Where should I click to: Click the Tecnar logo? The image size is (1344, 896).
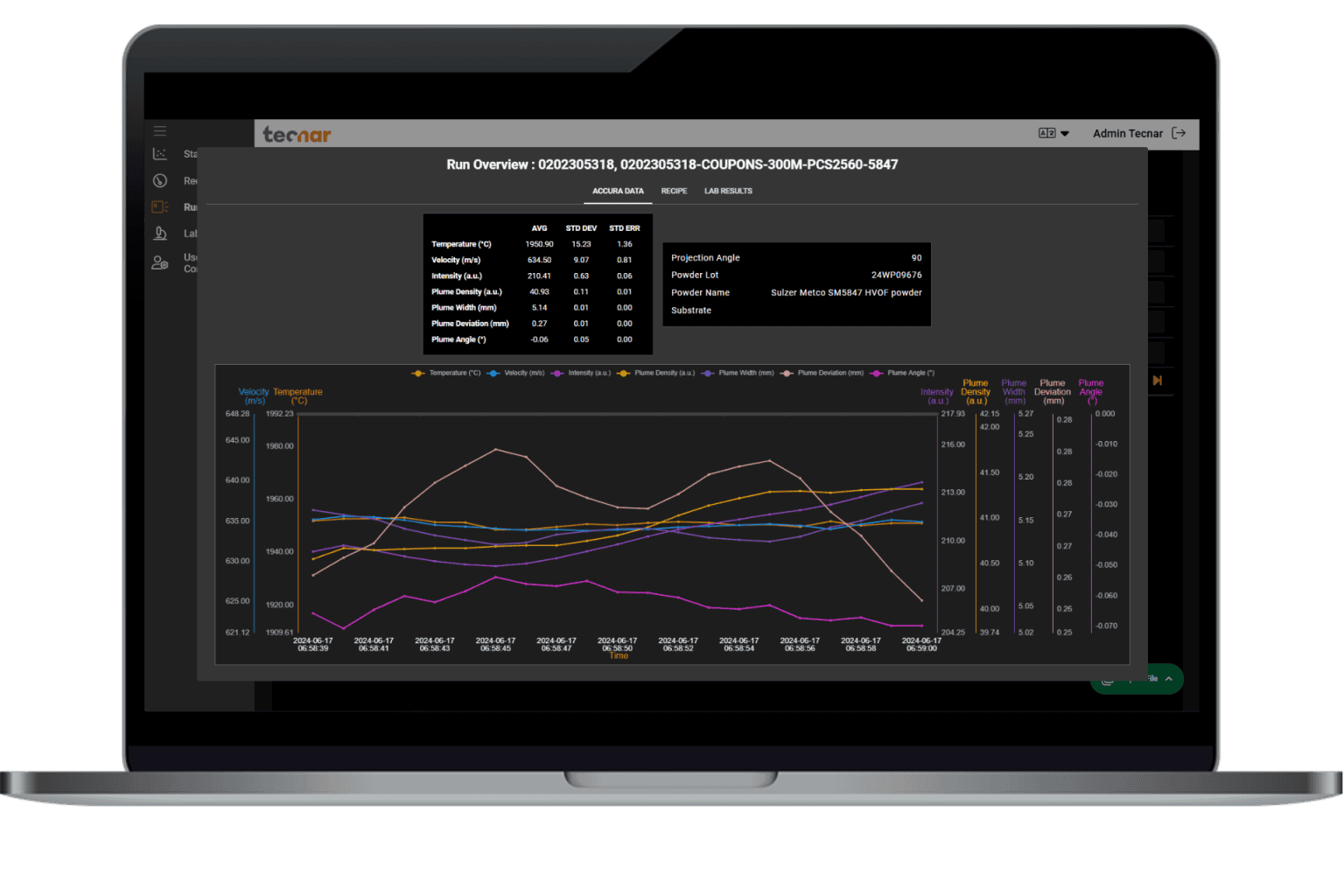pos(297,135)
